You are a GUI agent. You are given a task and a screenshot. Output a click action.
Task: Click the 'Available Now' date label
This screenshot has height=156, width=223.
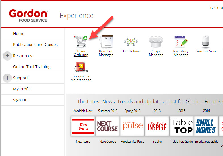click(x=83, y=111)
